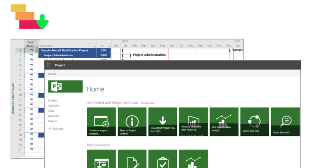Viewport: 311px width, 168px height.
Task: Click task mode icon in Gantt row 2
Action: coord(31,55)
